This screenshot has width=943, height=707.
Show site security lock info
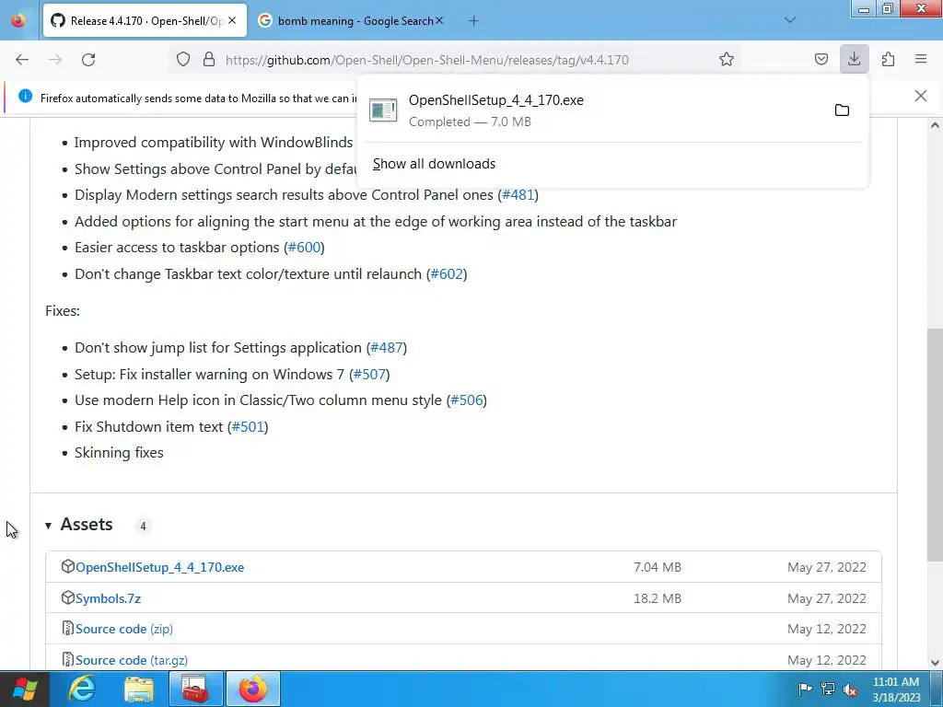(209, 60)
